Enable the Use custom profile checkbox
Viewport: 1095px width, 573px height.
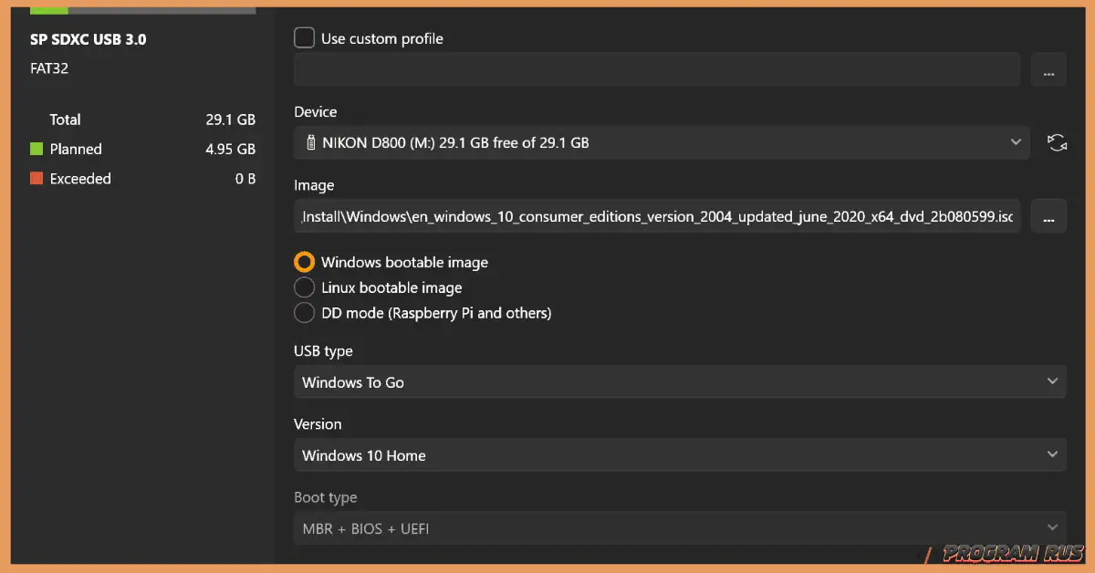pos(303,38)
